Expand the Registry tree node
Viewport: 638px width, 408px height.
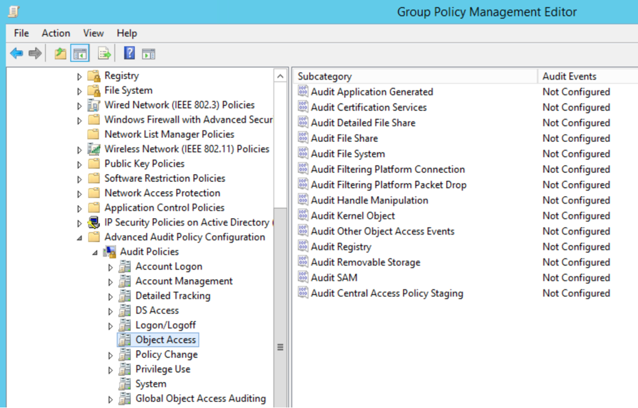(x=79, y=76)
